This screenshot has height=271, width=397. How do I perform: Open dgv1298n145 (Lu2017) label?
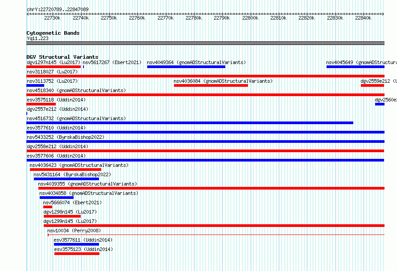(70, 212)
